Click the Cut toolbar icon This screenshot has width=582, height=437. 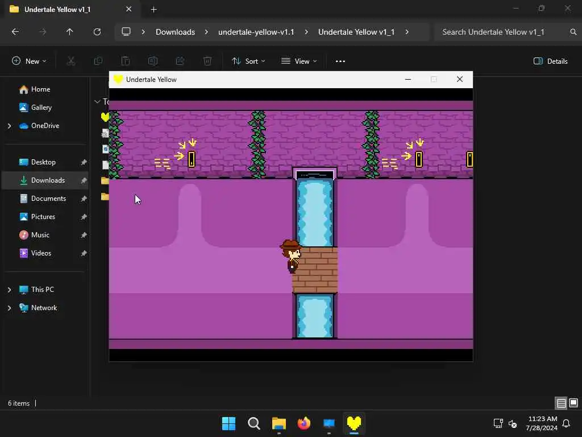[x=71, y=61]
